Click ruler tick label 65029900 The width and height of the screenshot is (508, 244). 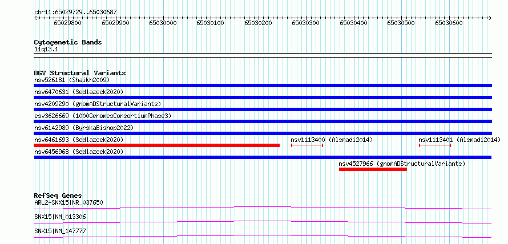[115, 23]
